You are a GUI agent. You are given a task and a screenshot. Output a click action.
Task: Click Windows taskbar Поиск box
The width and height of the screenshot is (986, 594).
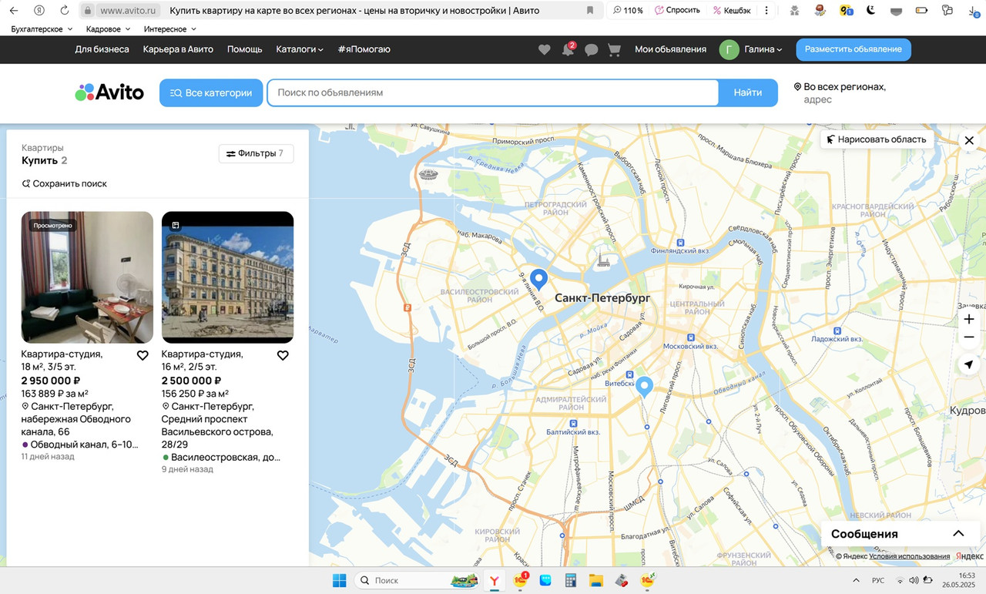pos(416,580)
